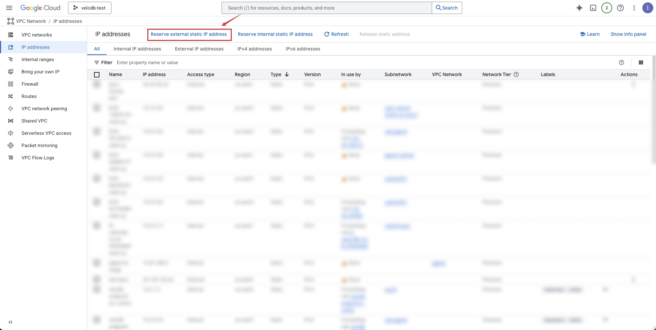
Task: Sort by Type column arrow
Action: coord(287,74)
